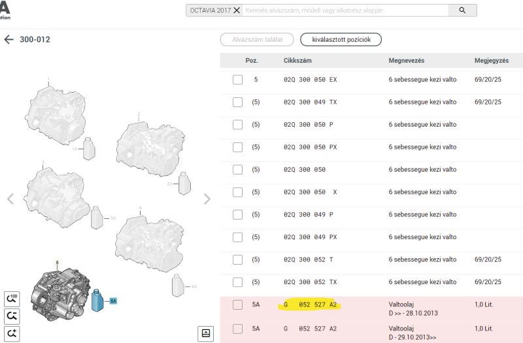
Task: Click the kiválasztott pozíciók button
Action: tap(341, 40)
